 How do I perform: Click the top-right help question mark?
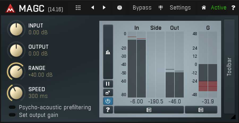click(233, 8)
